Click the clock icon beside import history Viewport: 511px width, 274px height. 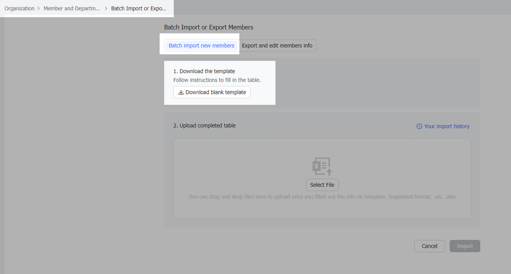coord(419,126)
